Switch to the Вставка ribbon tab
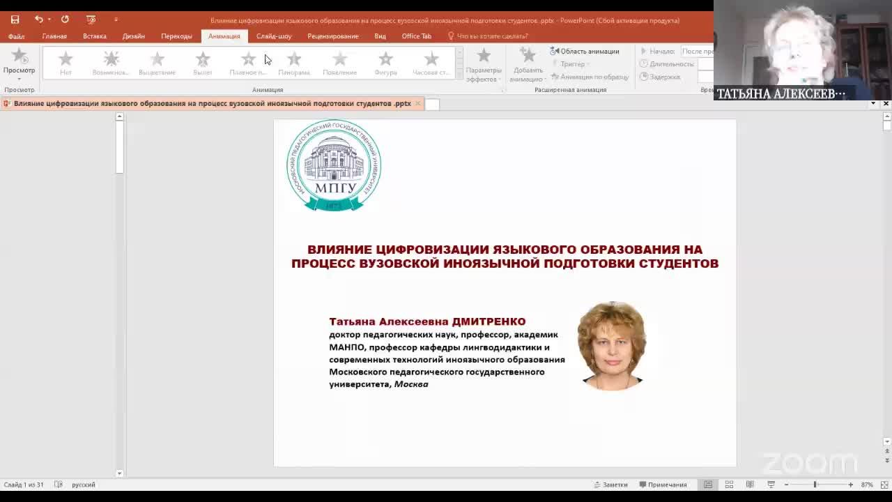 95,36
